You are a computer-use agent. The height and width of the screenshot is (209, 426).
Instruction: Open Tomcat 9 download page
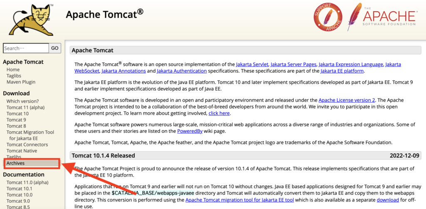16,120
